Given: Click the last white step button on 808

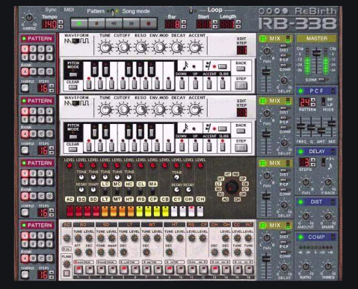Looking at the screenshot, I should tap(200, 211).
